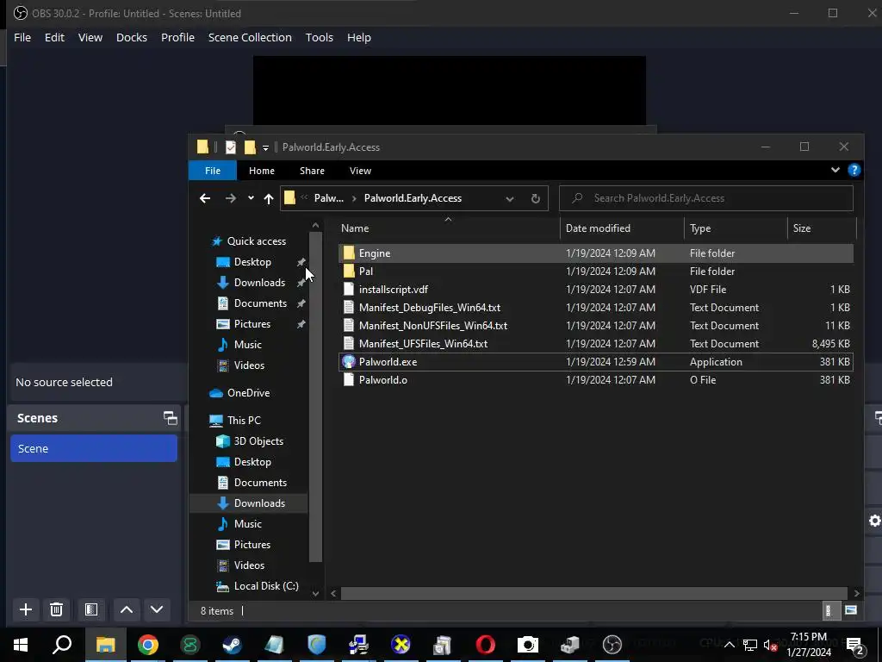Image resolution: width=882 pixels, height=662 pixels.
Task: Refresh the Palworld.Early.Access folder view
Action: point(536,198)
